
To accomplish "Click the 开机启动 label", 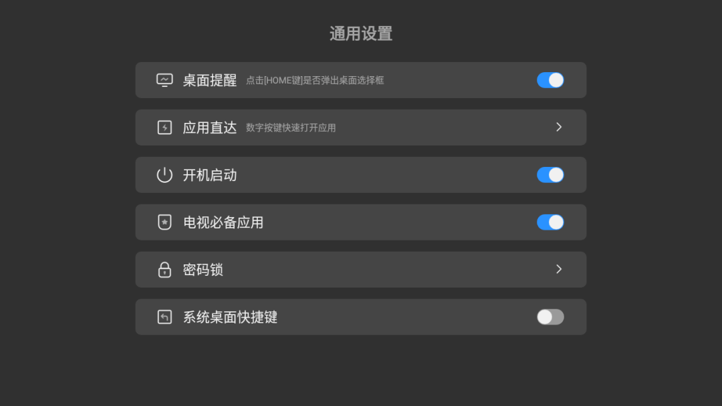I will [x=209, y=175].
